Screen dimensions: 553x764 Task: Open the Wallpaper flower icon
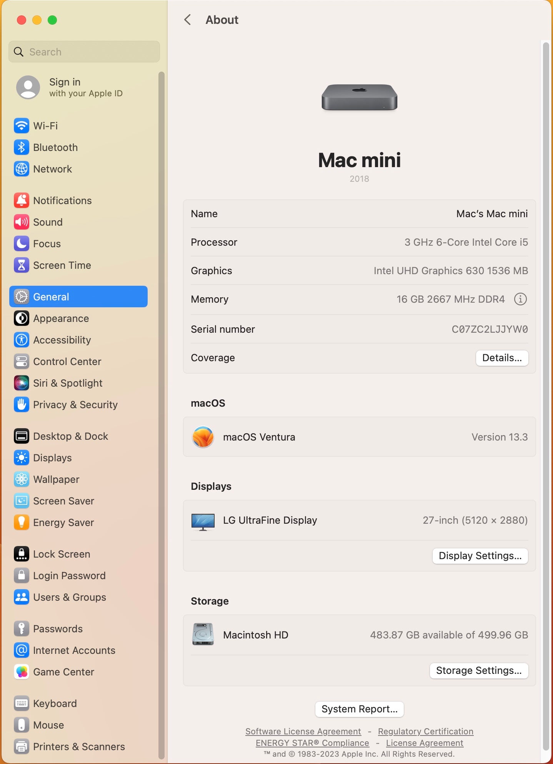tap(22, 479)
